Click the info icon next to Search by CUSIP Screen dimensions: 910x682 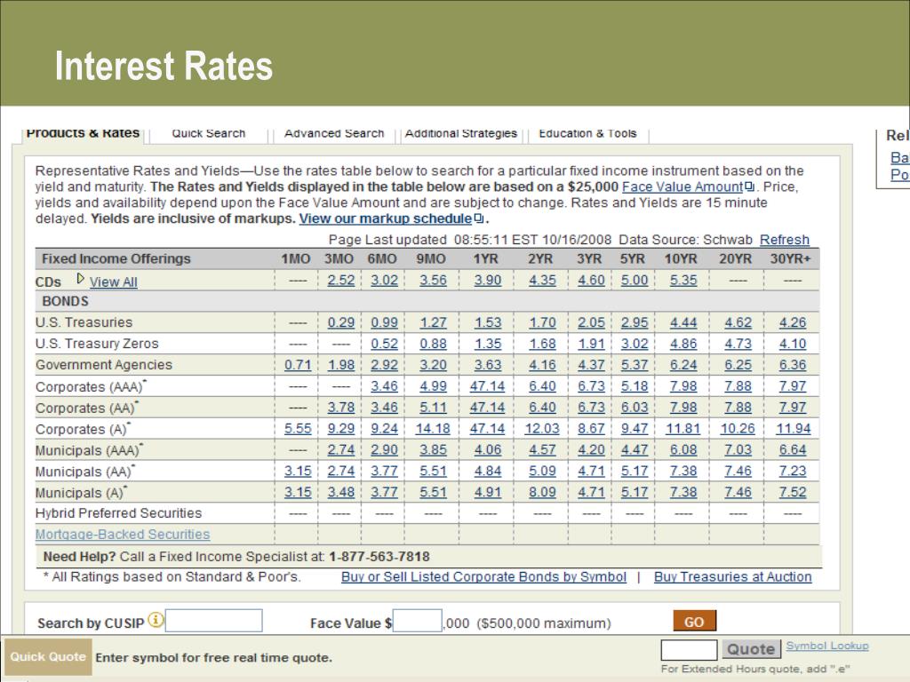point(156,620)
